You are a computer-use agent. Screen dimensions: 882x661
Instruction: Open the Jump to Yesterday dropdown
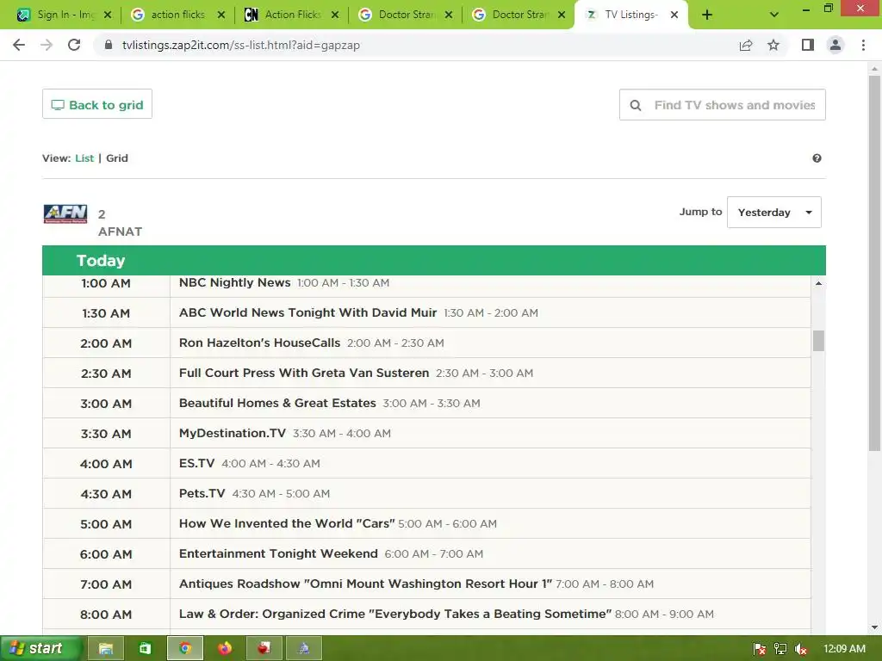(774, 212)
